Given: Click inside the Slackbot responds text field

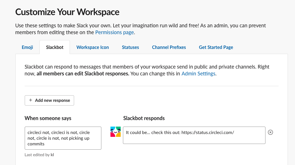Looking at the screenshot, I should pos(194,135).
